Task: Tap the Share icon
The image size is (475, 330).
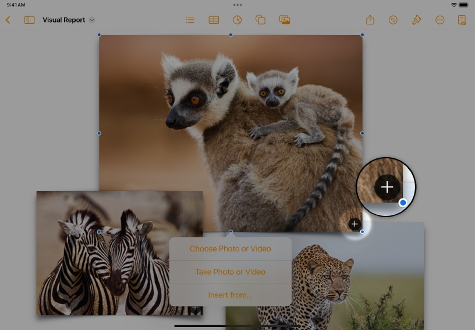Action: (x=370, y=20)
